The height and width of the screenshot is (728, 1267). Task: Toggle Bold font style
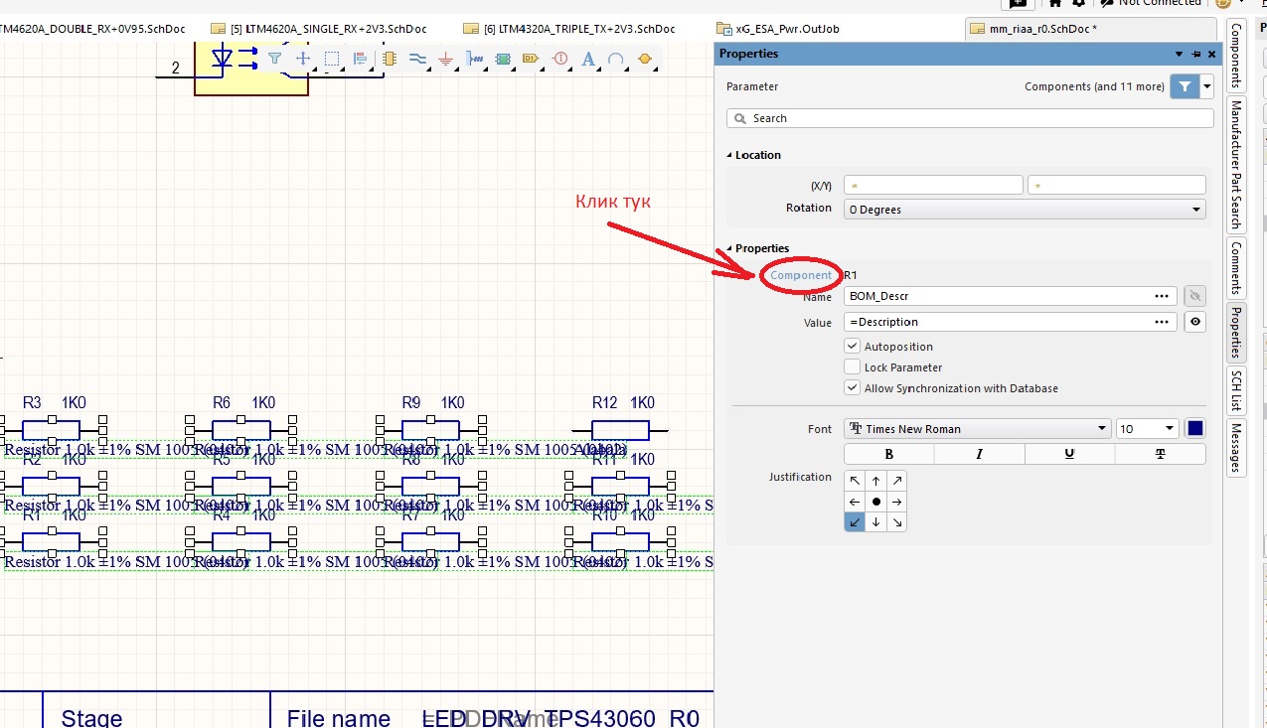point(888,454)
